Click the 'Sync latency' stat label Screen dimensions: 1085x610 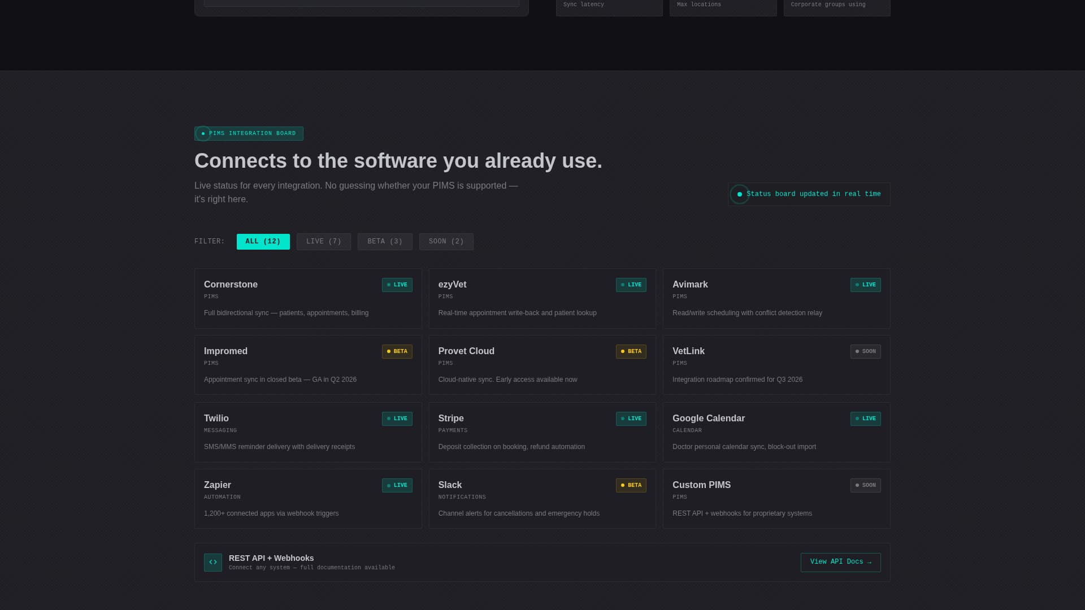tap(584, 5)
